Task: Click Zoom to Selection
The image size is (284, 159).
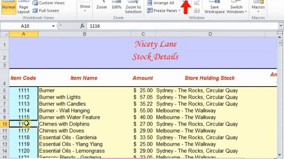Action: 133,7
